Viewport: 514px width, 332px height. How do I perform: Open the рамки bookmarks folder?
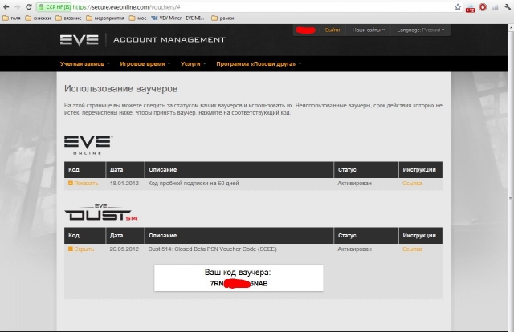coord(223,18)
